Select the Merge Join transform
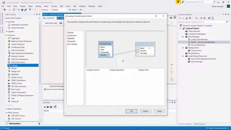This screenshot has height=130, width=231. [16, 71]
